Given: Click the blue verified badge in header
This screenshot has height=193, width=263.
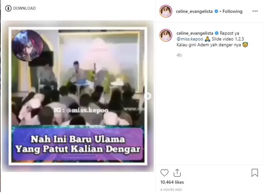Looking at the screenshot, I should click(x=216, y=11).
